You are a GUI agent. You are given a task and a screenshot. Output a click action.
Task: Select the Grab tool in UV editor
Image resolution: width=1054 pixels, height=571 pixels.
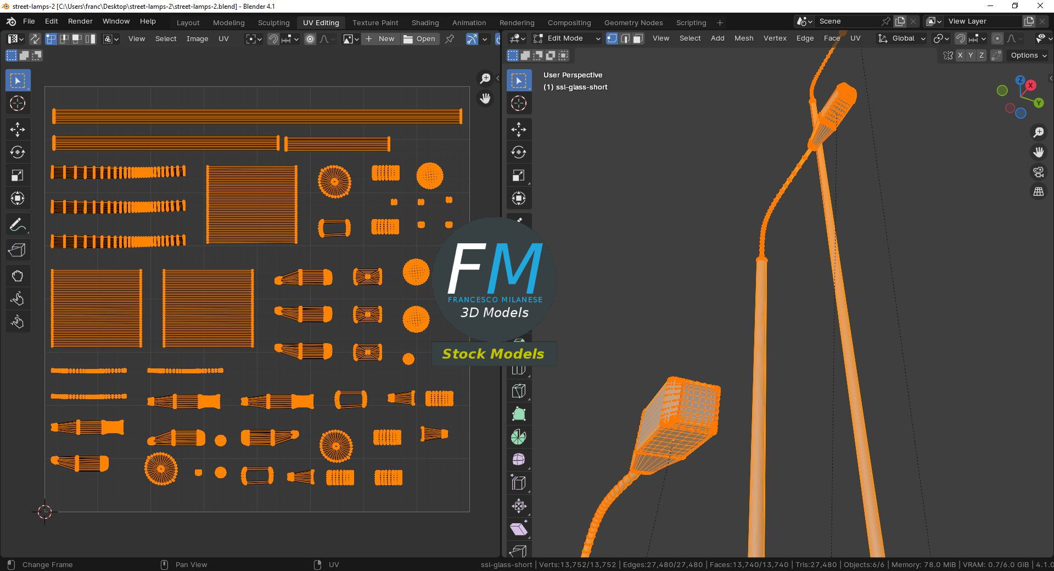(x=18, y=276)
